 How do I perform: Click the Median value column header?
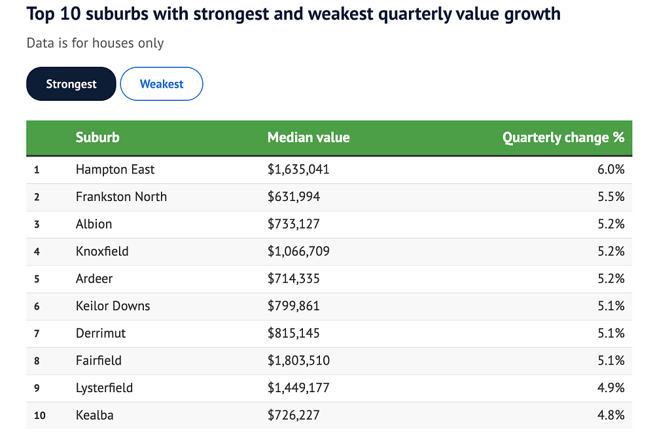pyautogui.click(x=309, y=137)
